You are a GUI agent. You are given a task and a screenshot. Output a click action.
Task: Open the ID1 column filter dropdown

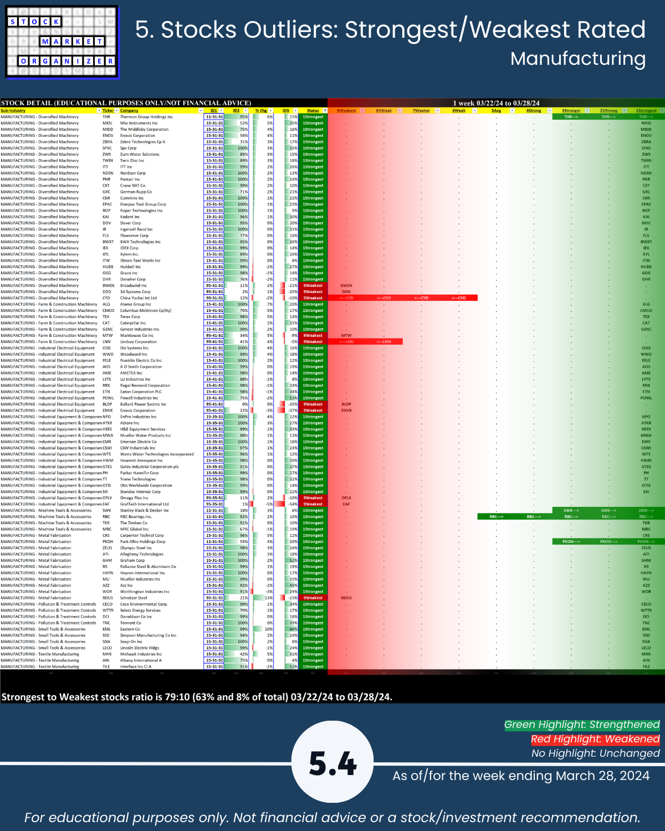222,111
